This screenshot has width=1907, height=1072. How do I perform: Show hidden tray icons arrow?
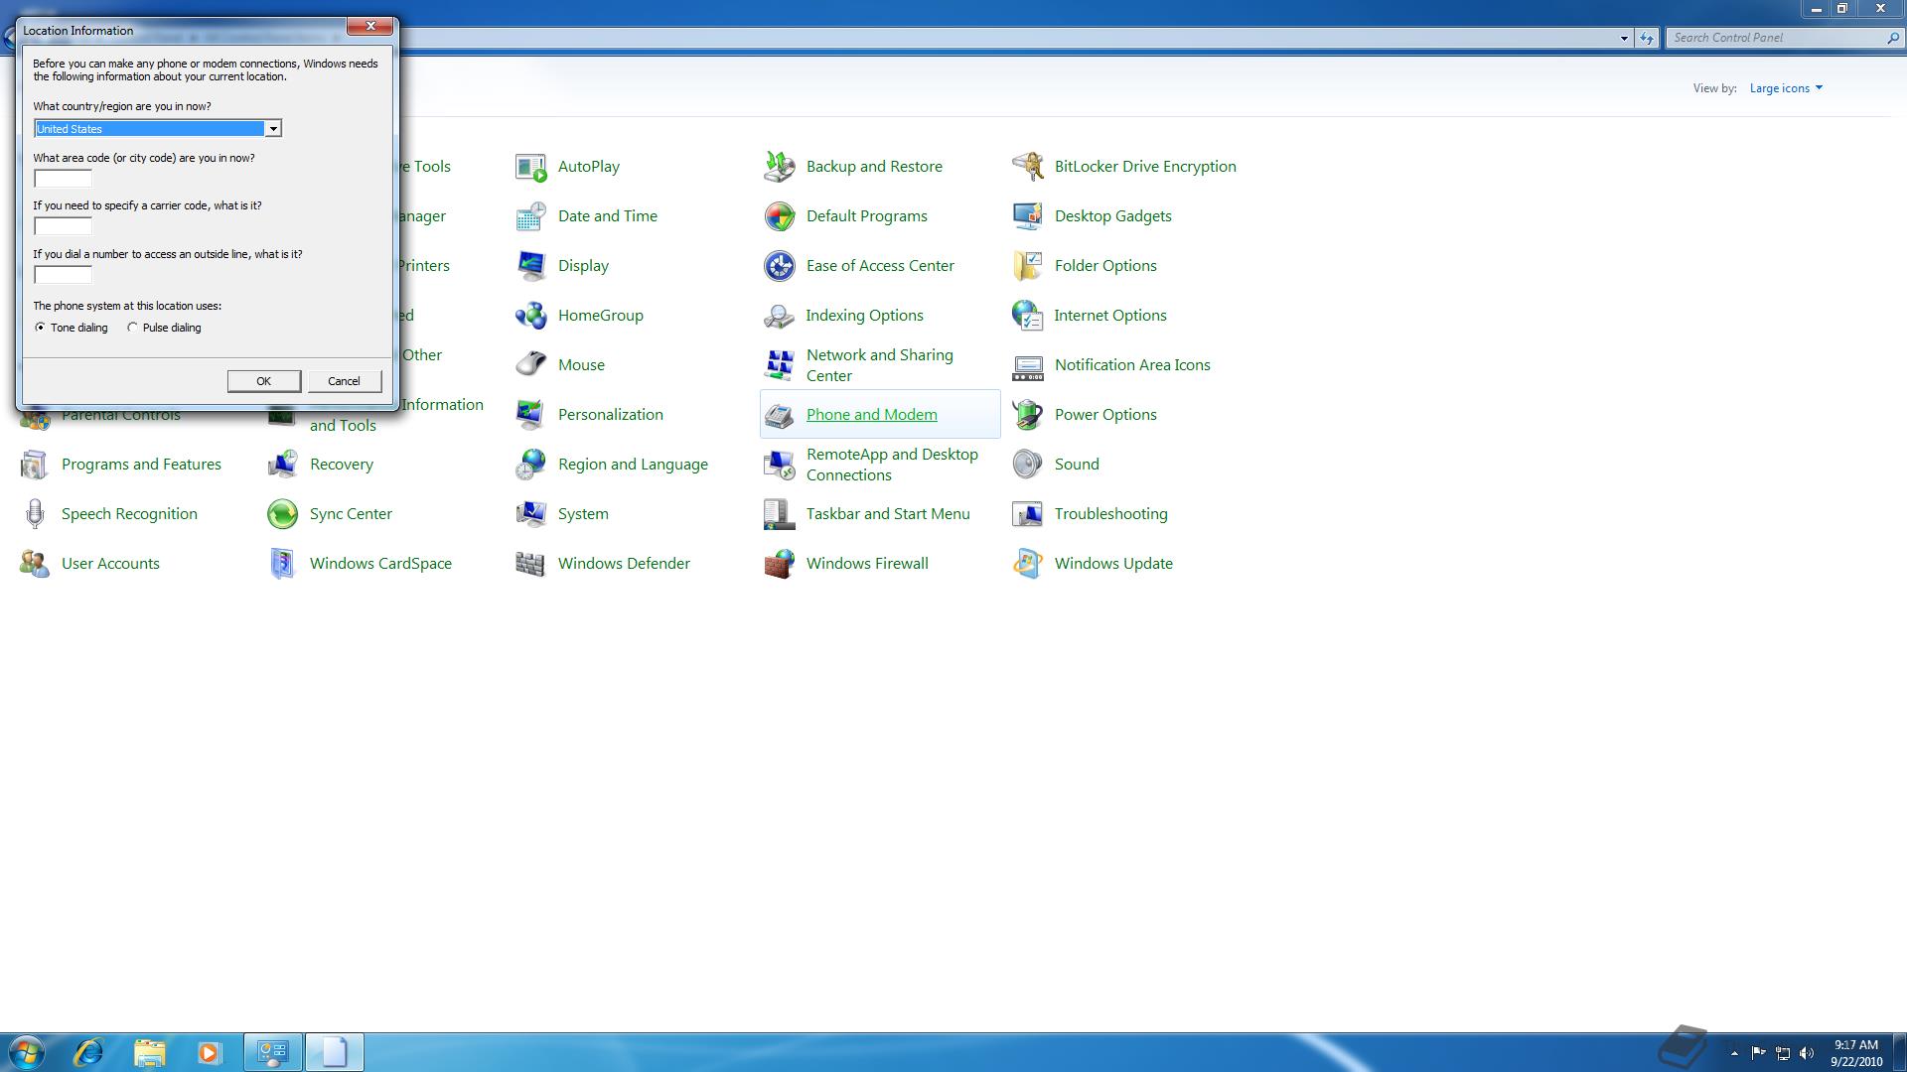(1734, 1053)
